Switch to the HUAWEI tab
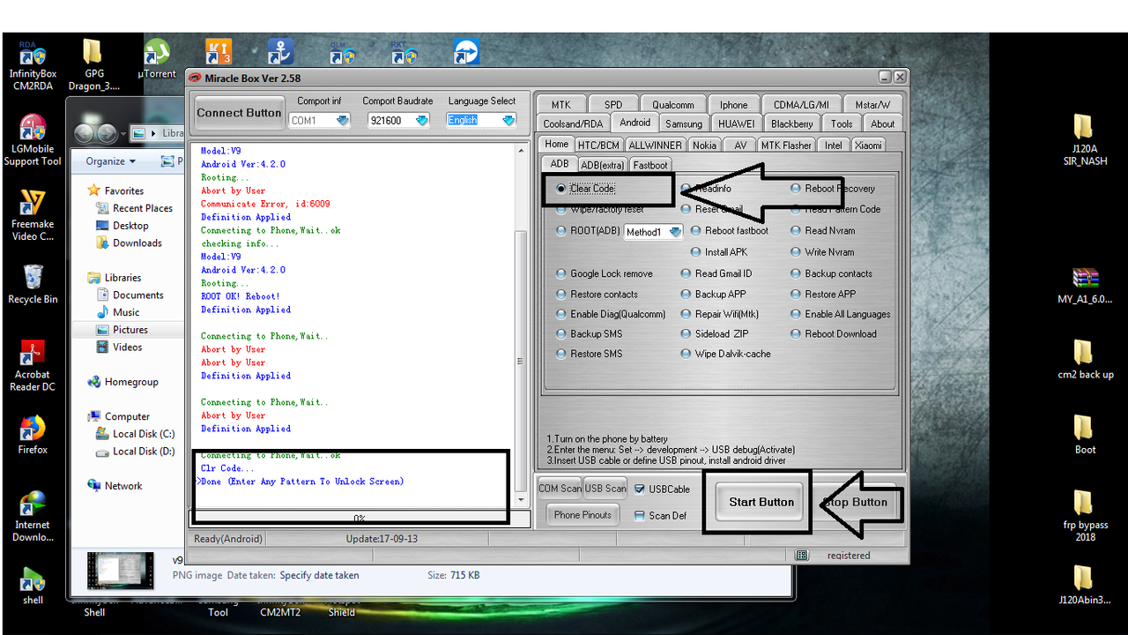 (x=736, y=124)
